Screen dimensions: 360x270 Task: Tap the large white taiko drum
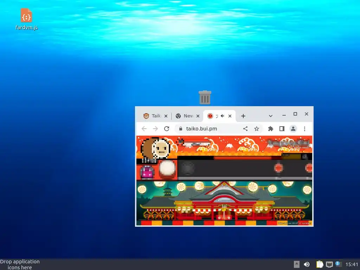pos(168,169)
